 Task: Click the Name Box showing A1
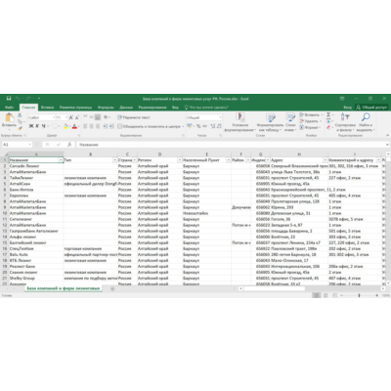pos(17,145)
